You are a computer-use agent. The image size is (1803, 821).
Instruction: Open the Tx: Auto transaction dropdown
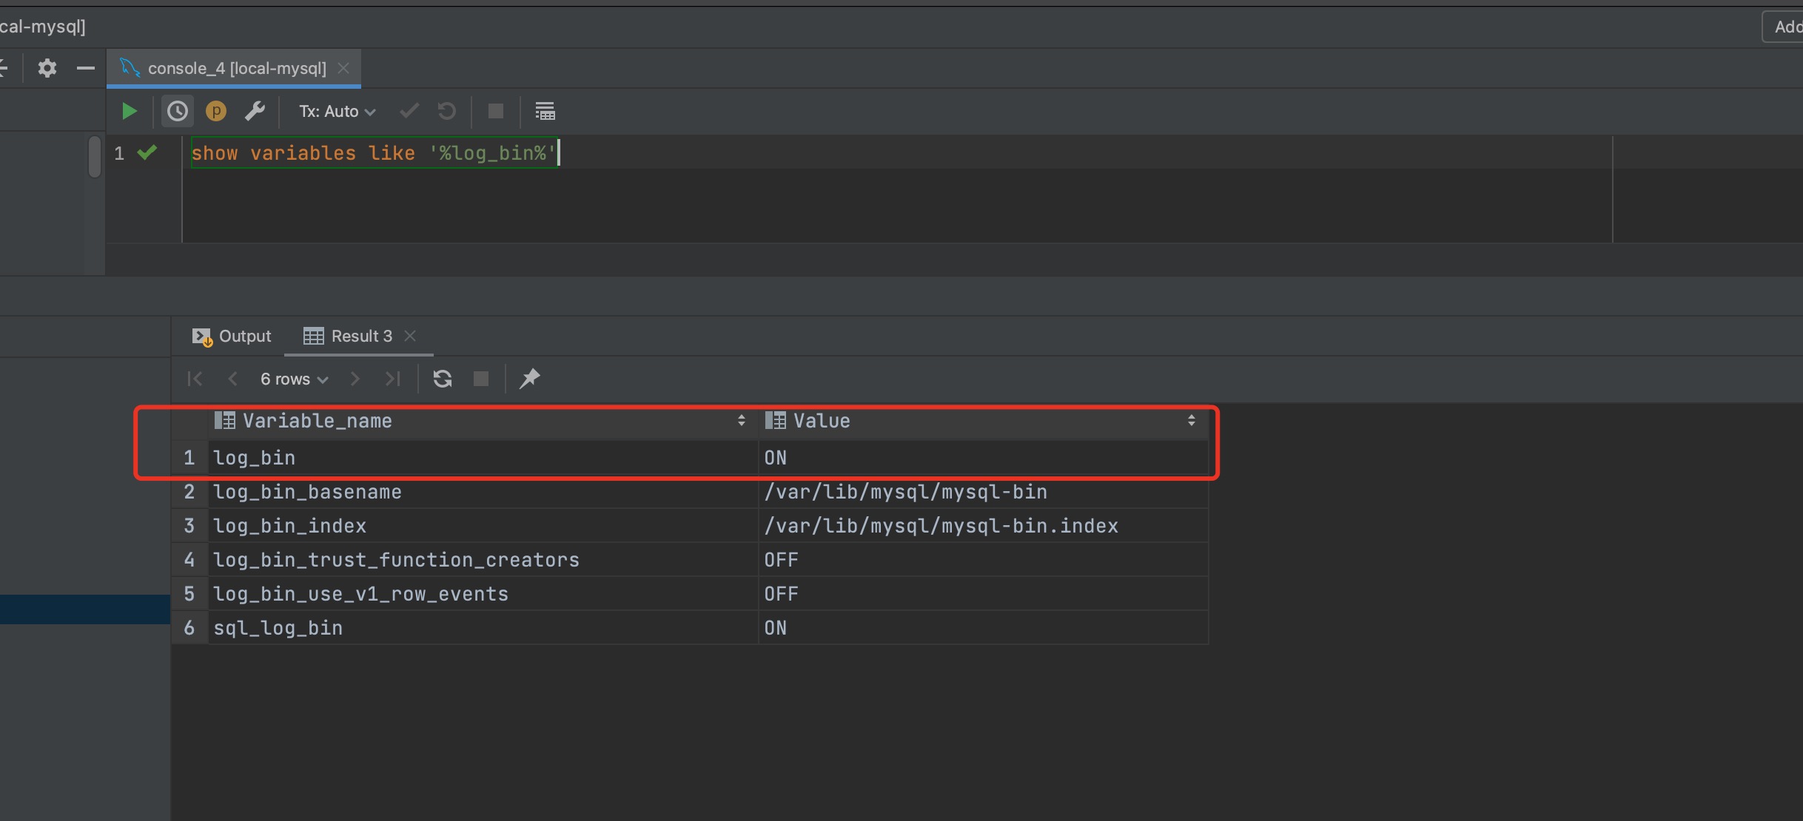pos(337,112)
